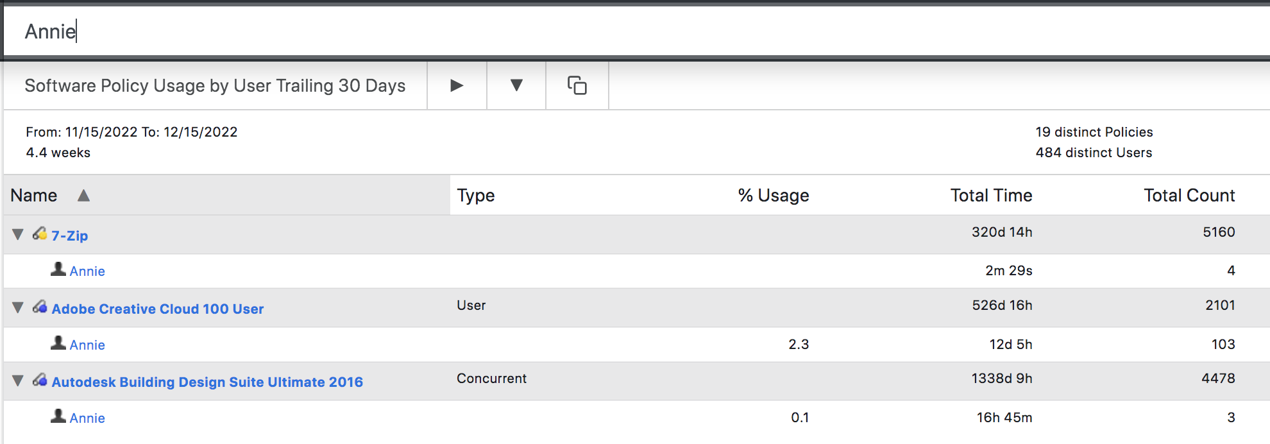Viewport: 1270px width, 444px height.
Task: Open Annie user link under 7-Zip
Action: pyautogui.click(x=87, y=271)
